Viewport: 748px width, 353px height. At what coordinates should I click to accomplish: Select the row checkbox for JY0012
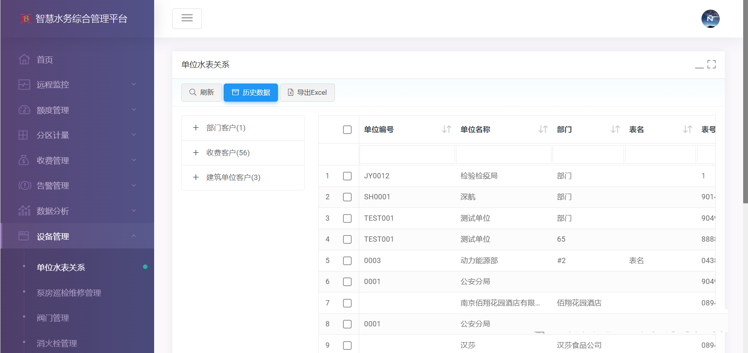click(x=347, y=176)
